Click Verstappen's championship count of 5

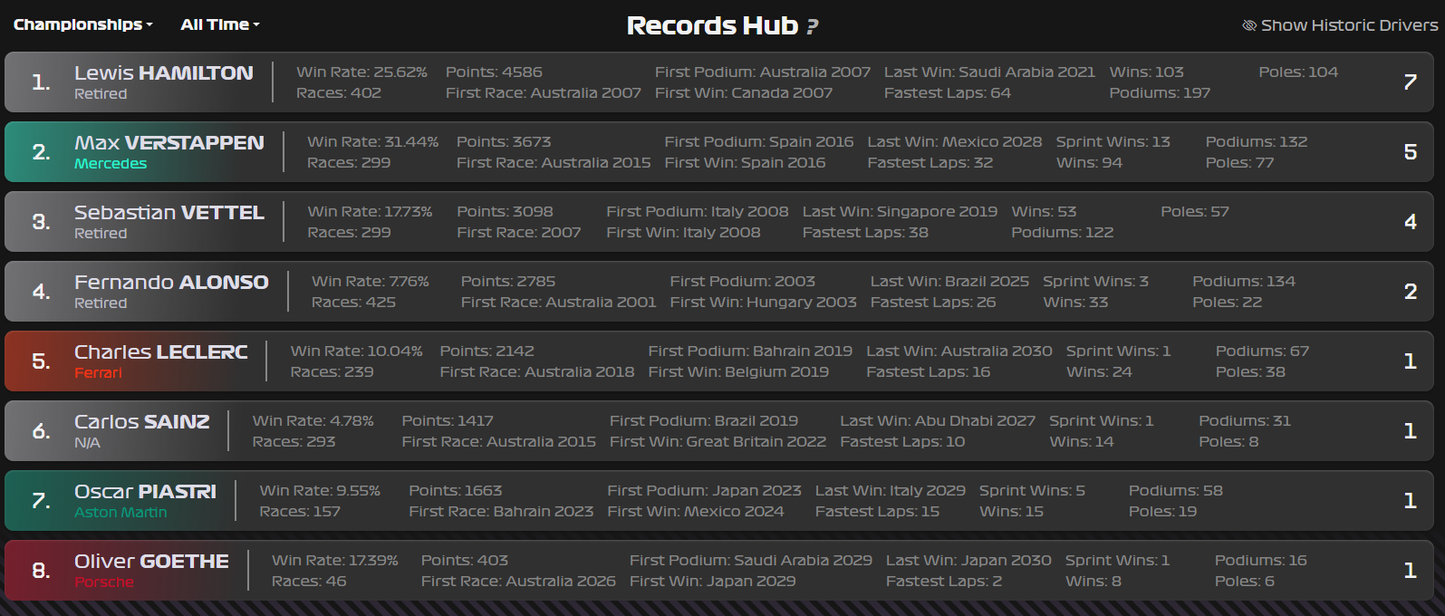[1410, 152]
